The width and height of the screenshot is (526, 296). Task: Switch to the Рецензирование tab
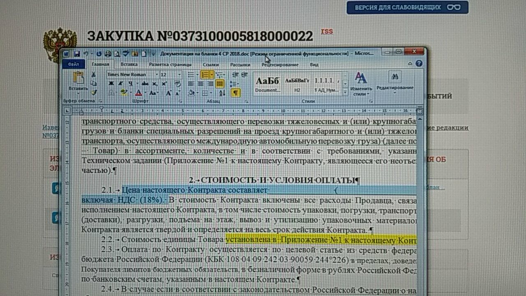(x=280, y=65)
